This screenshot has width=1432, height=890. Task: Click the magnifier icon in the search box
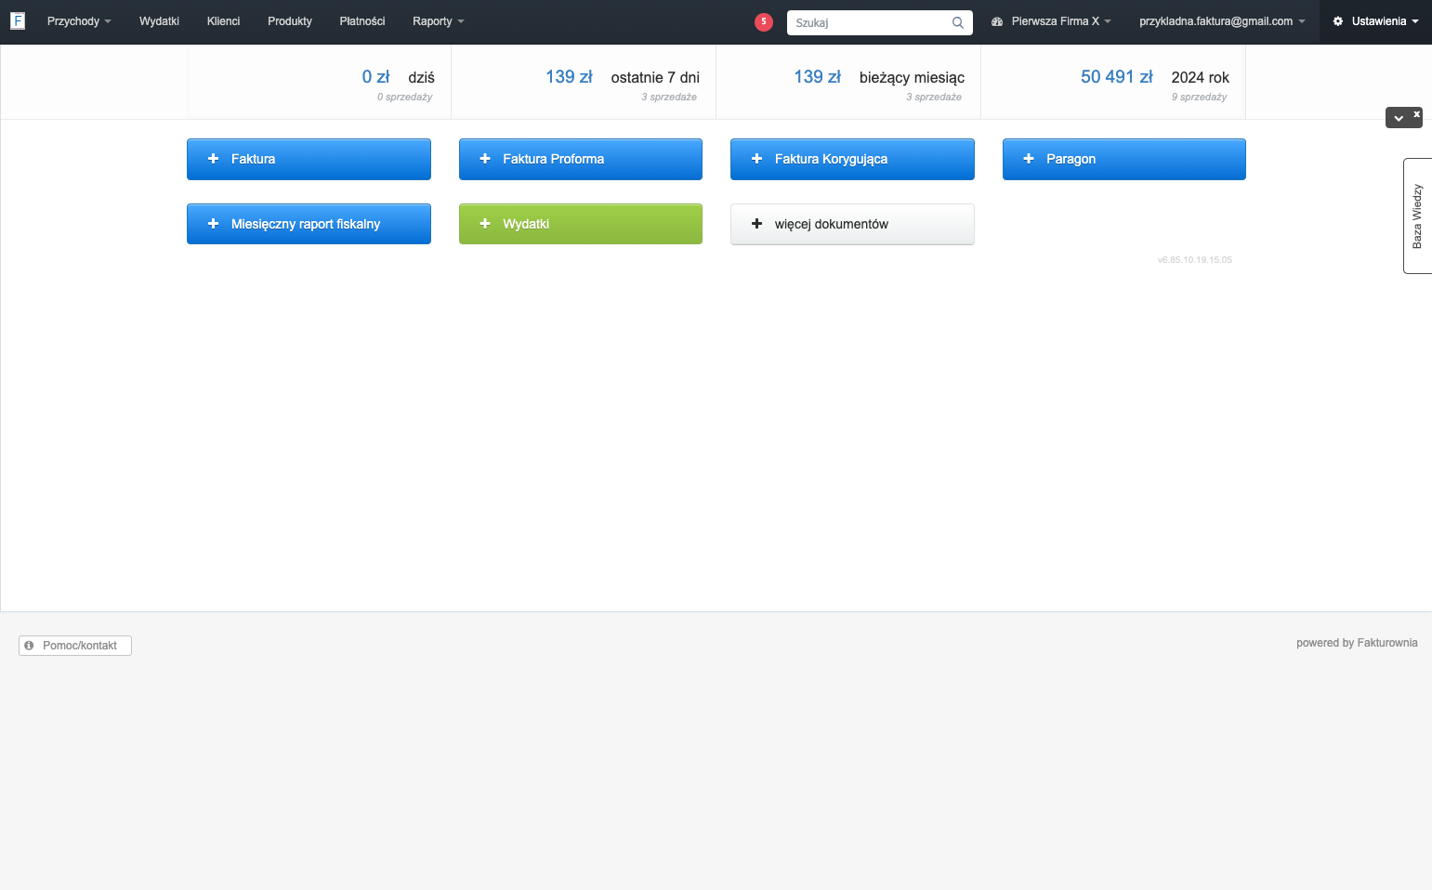tap(958, 23)
